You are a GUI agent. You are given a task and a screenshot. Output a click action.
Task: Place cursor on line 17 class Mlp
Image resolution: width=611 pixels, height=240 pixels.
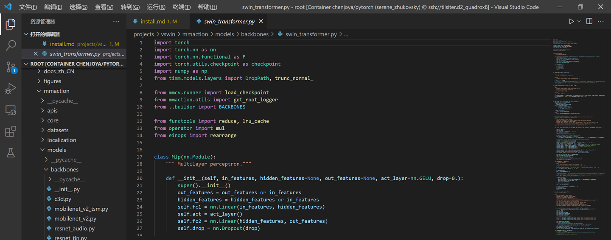click(185, 157)
